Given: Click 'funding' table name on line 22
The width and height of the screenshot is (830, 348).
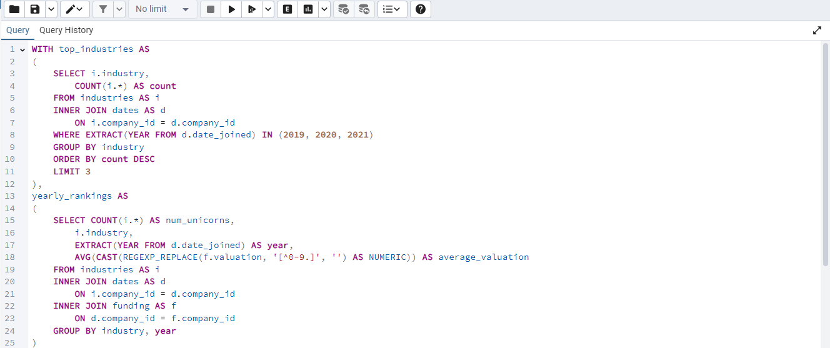Looking at the screenshot, I should click(x=131, y=306).
